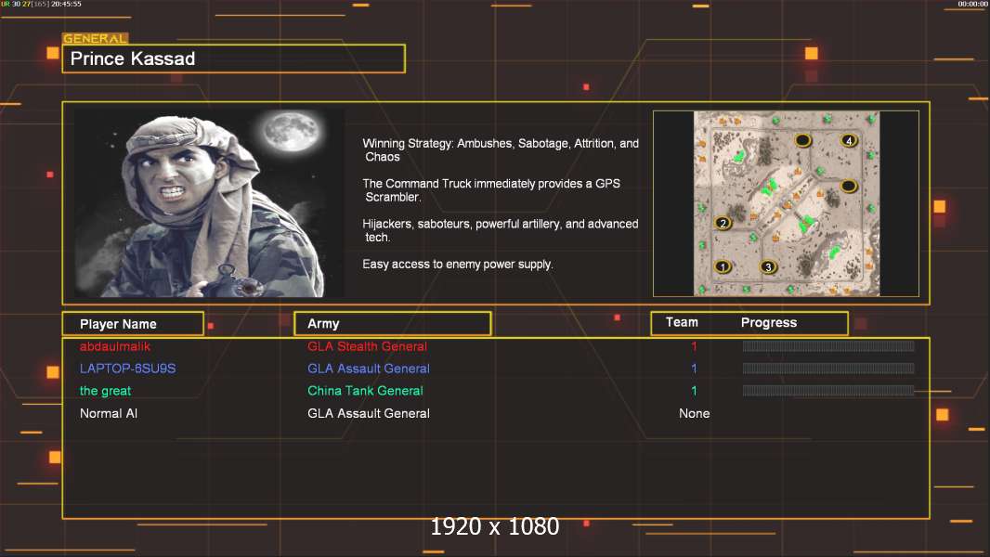Click the 00:00:00 timer at top right
990x557 pixels.
tap(972, 5)
